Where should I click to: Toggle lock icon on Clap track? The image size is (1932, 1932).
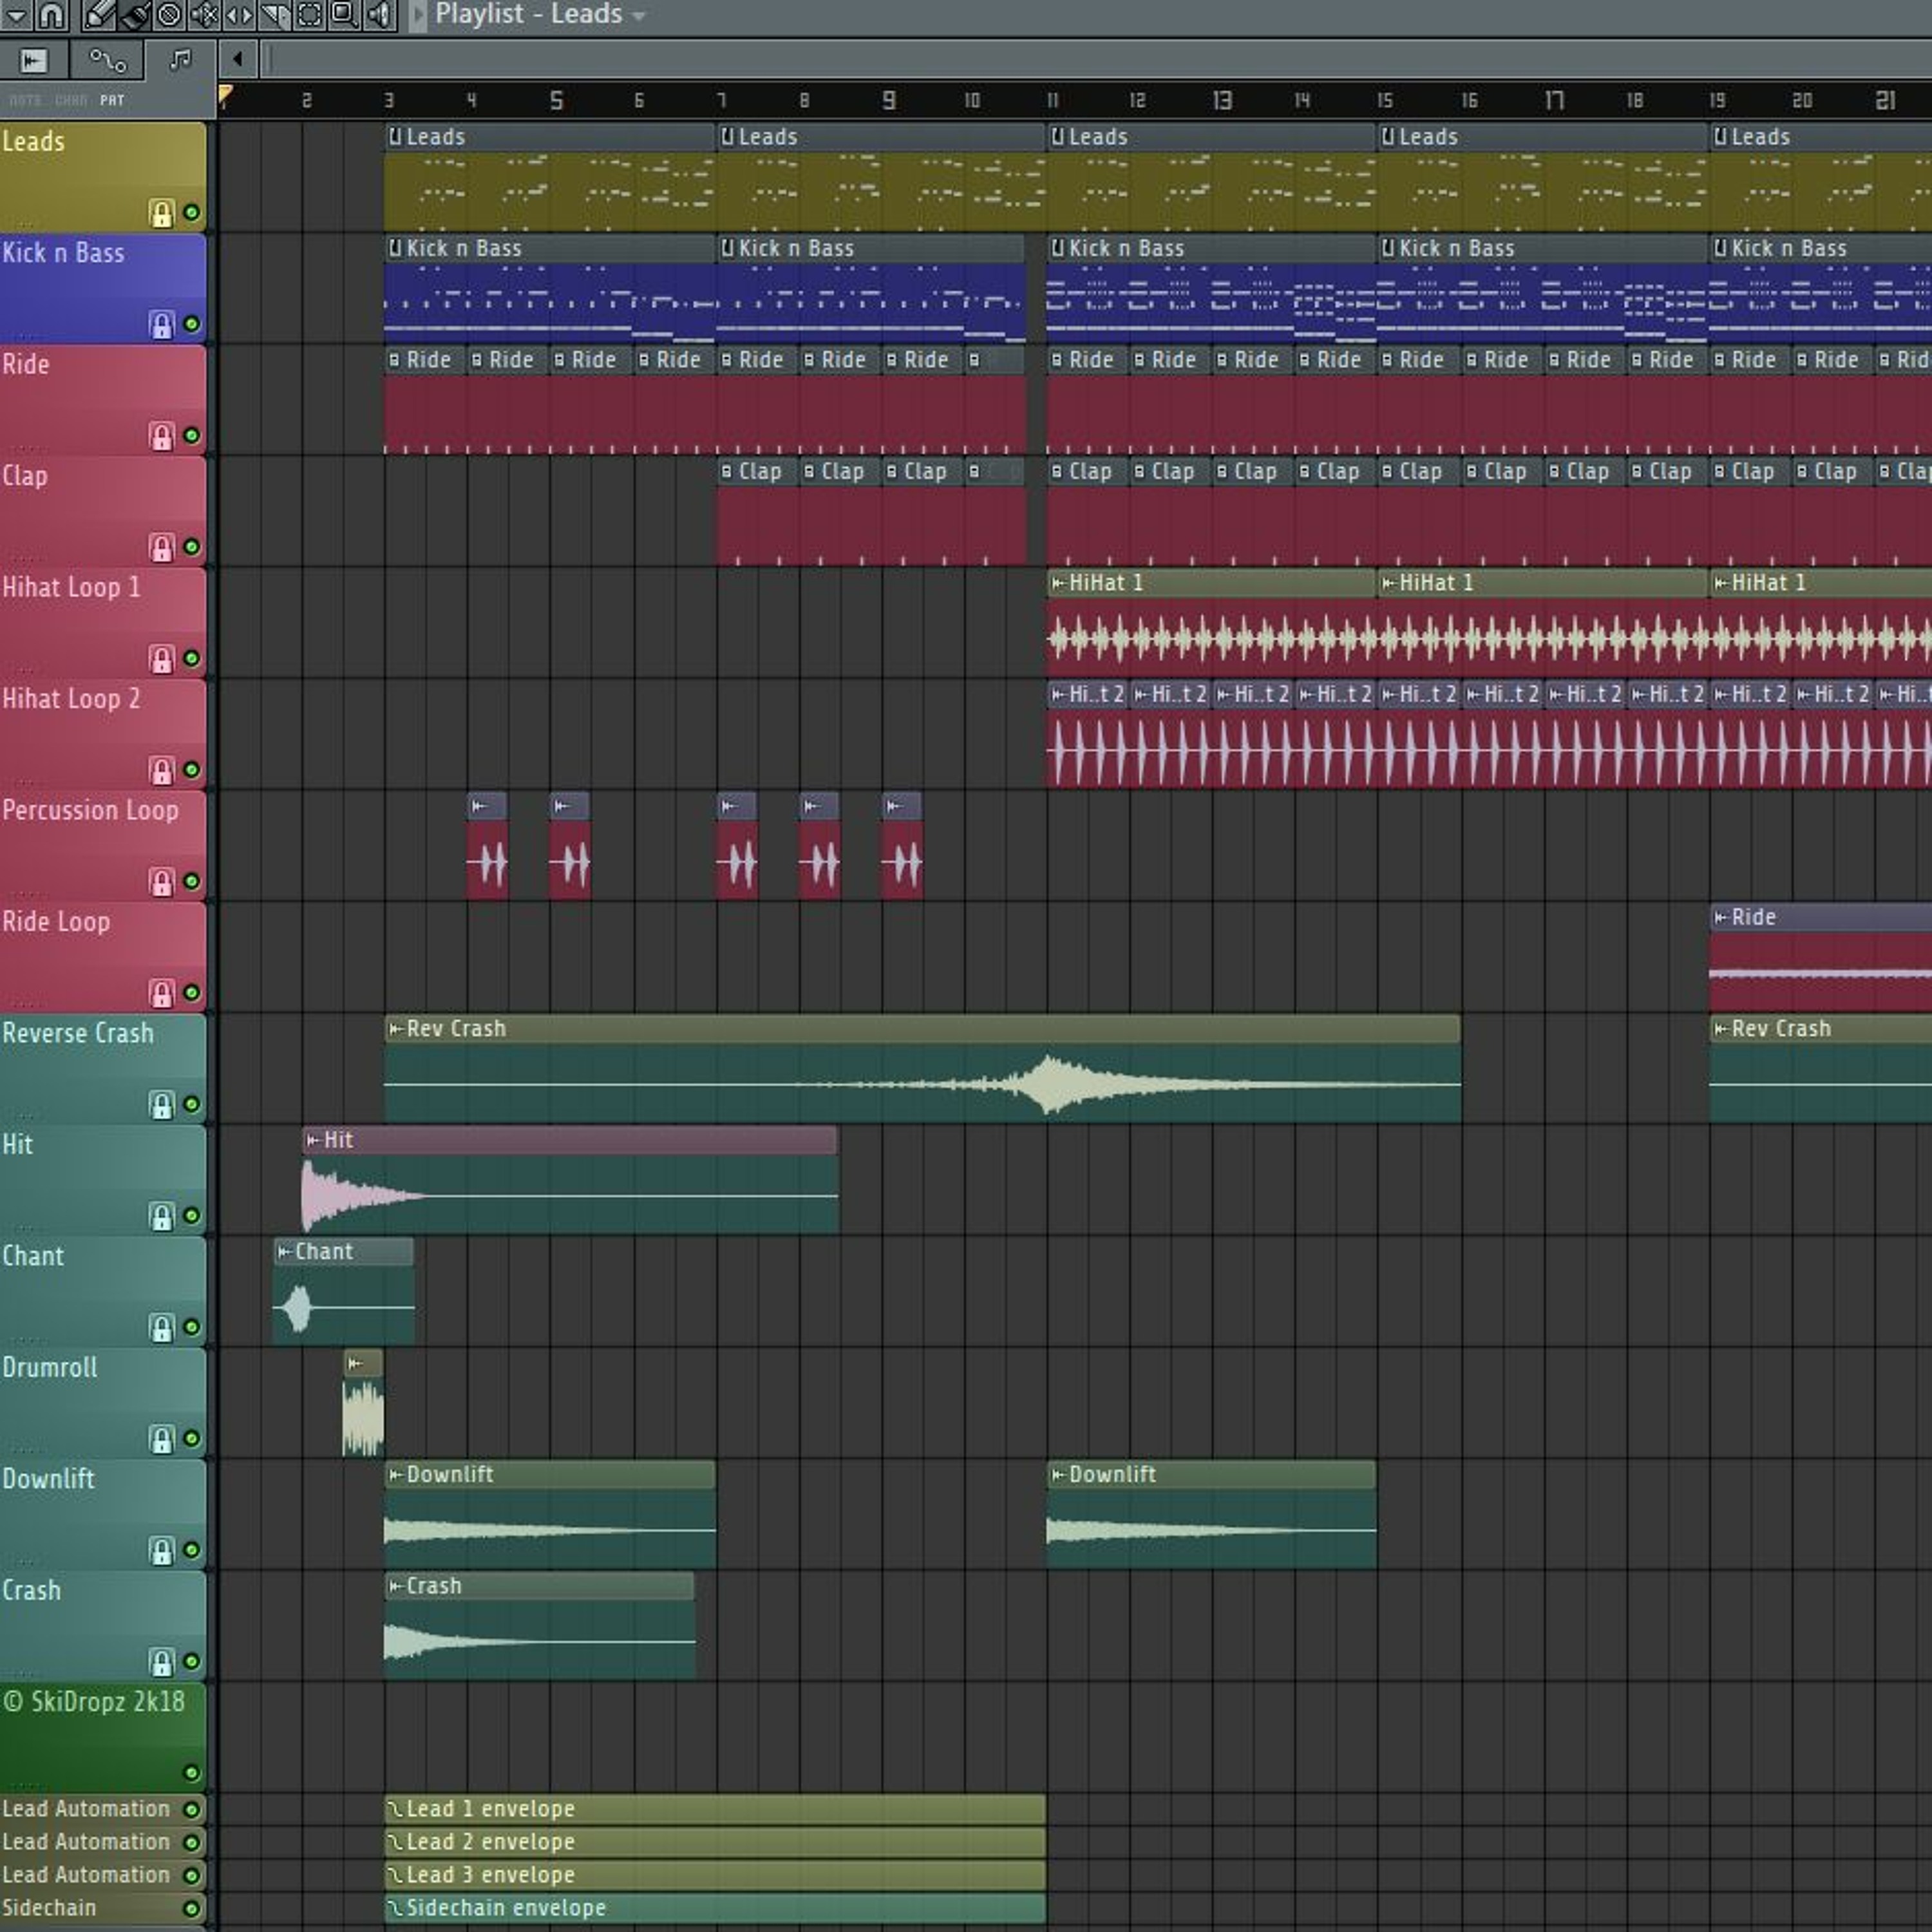click(x=161, y=547)
